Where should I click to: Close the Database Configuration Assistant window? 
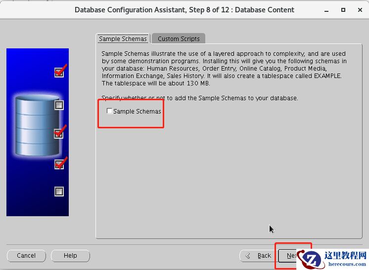tap(360, 10)
